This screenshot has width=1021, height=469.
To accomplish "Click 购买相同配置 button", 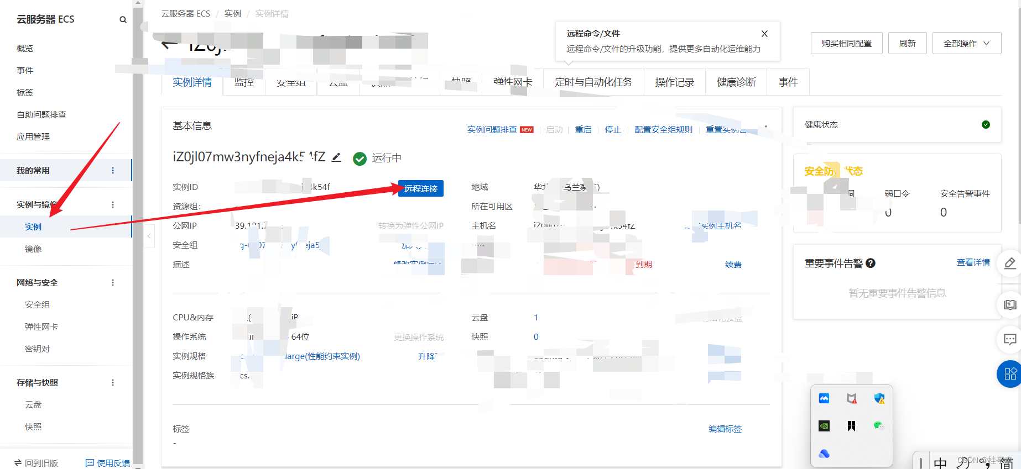I will [846, 43].
